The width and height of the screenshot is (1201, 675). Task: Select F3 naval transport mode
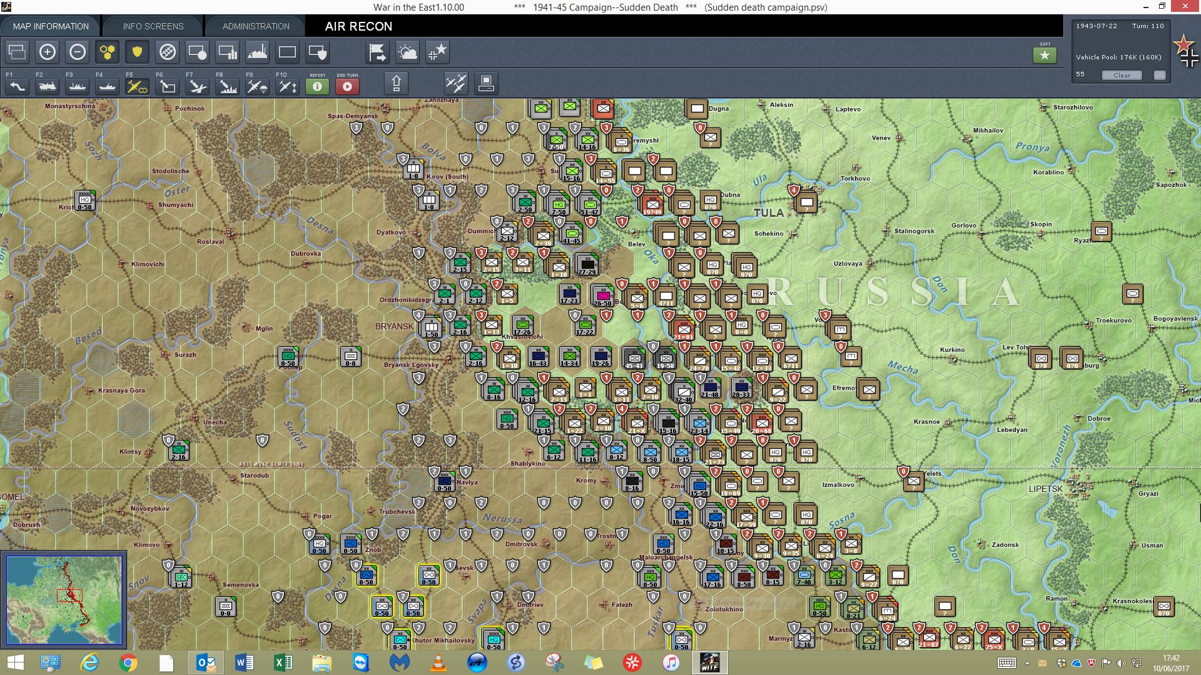click(x=78, y=86)
